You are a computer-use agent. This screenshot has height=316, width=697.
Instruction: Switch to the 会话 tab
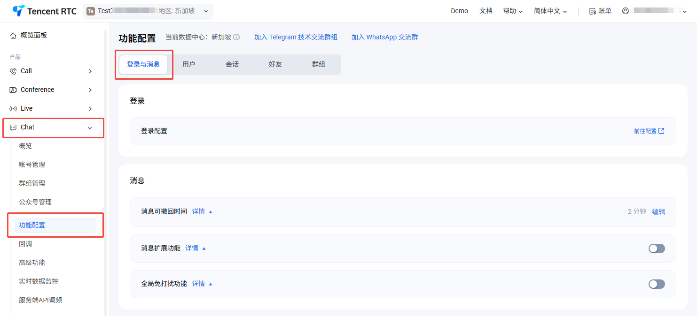[x=232, y=64]
